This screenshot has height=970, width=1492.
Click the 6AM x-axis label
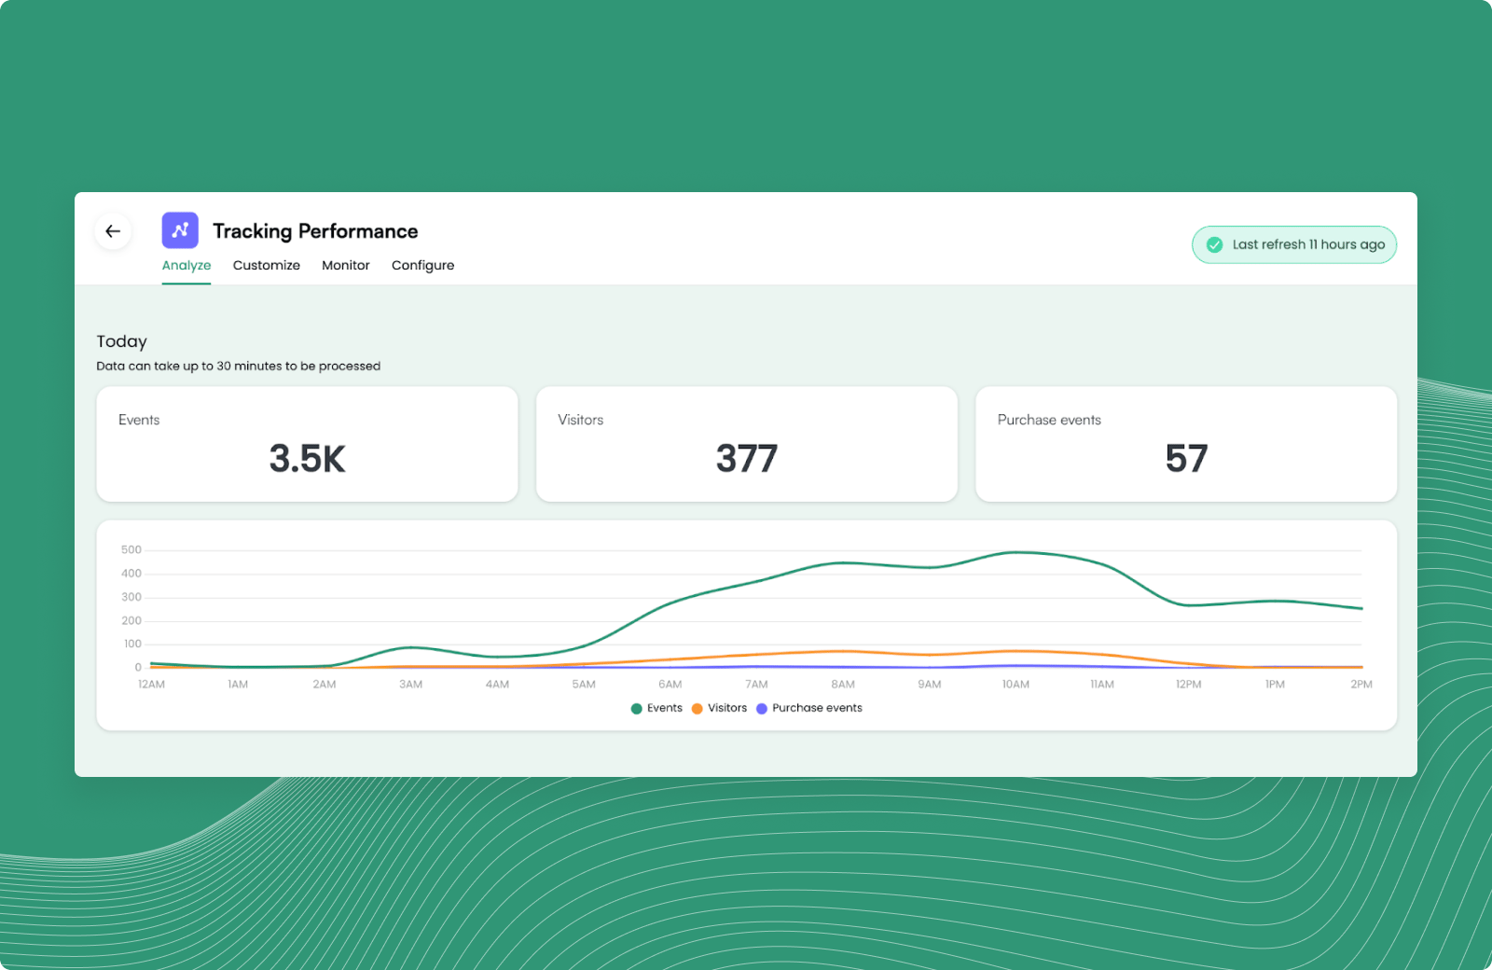tap(670, 685)
